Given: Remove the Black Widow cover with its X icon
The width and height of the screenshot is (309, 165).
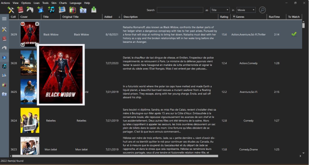Looking at the screenshot, I should (x=37, y=24).
